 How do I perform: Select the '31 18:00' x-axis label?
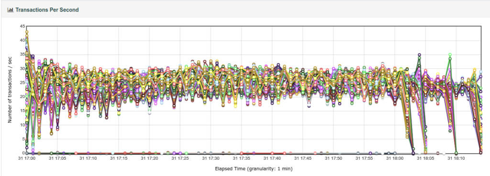point(395,158)
